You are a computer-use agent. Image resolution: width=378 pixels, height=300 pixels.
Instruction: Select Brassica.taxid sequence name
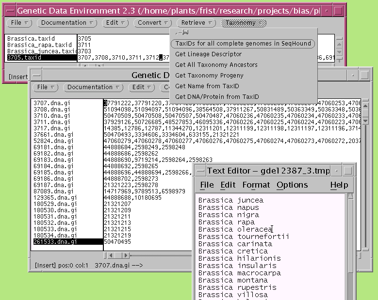[x=31, y=38]
